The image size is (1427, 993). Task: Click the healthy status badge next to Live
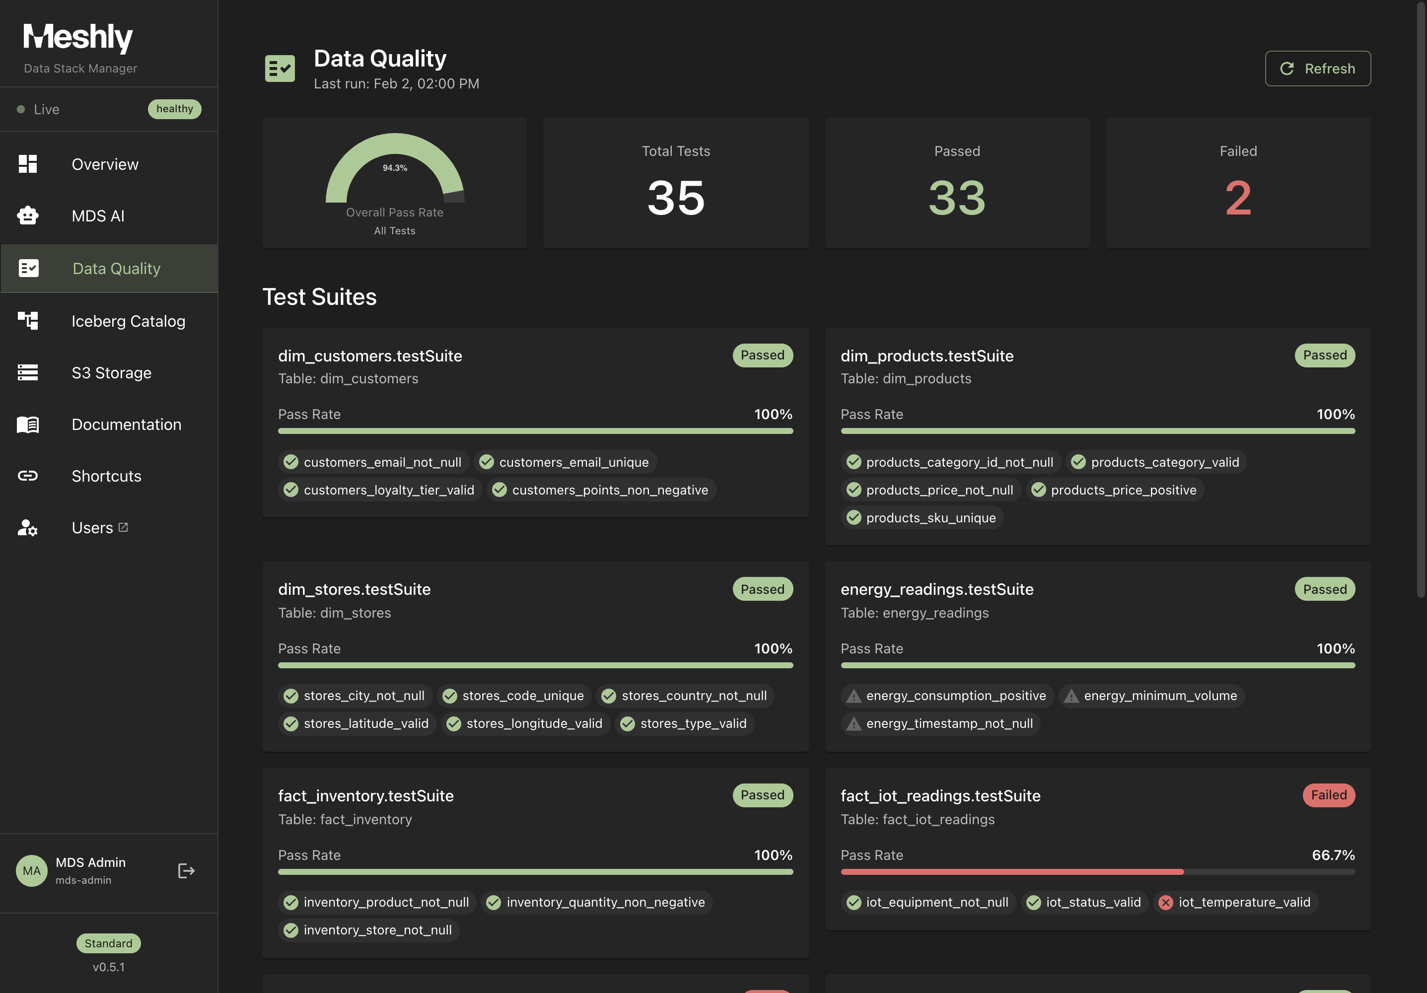175,109
